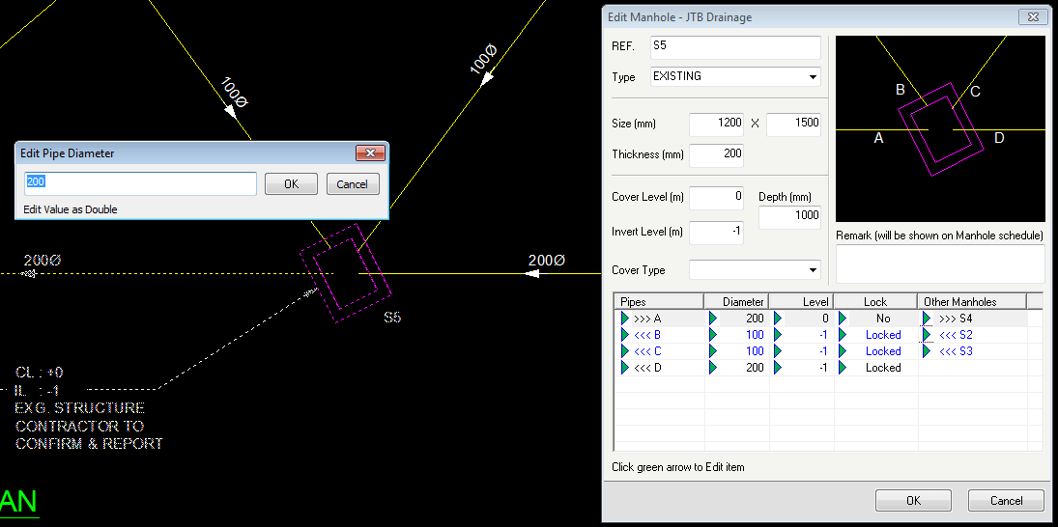Viewport: 1058px width, 527px height.
Task: Click the Remark text box
Action: [x=939, y=263]
